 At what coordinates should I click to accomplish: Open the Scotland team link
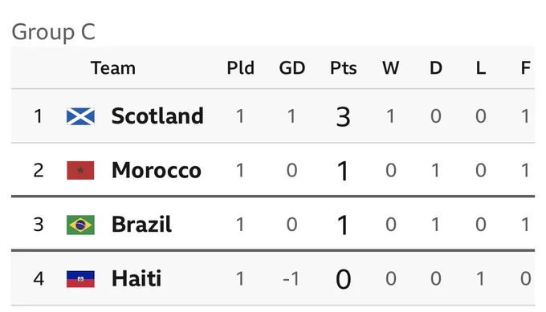pos(157,115)
